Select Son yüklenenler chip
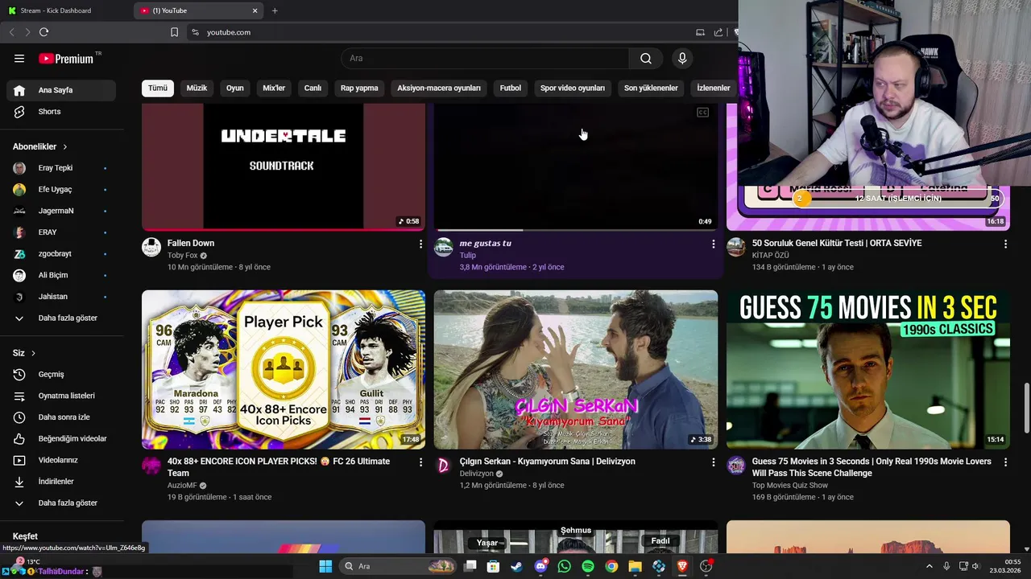The width and height of the screenshot is (1031, 579). point(651,88)
